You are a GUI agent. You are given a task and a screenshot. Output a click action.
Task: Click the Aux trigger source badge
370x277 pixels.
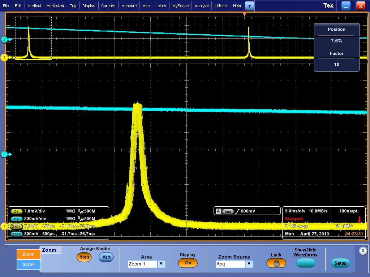(x=228, y=211)
